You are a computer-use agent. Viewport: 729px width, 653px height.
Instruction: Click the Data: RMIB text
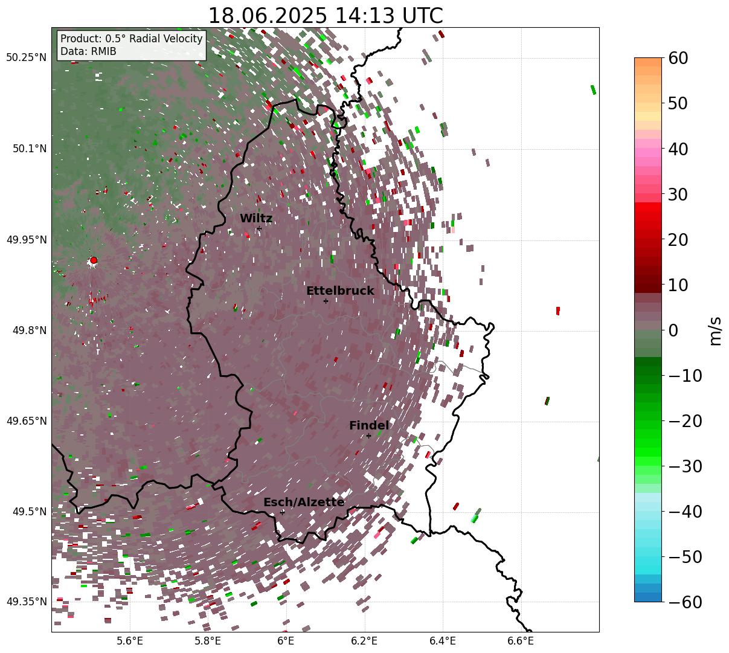pos(88,52)
